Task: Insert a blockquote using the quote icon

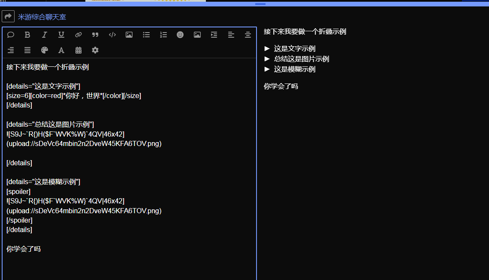Action: [x=95, y=35]
